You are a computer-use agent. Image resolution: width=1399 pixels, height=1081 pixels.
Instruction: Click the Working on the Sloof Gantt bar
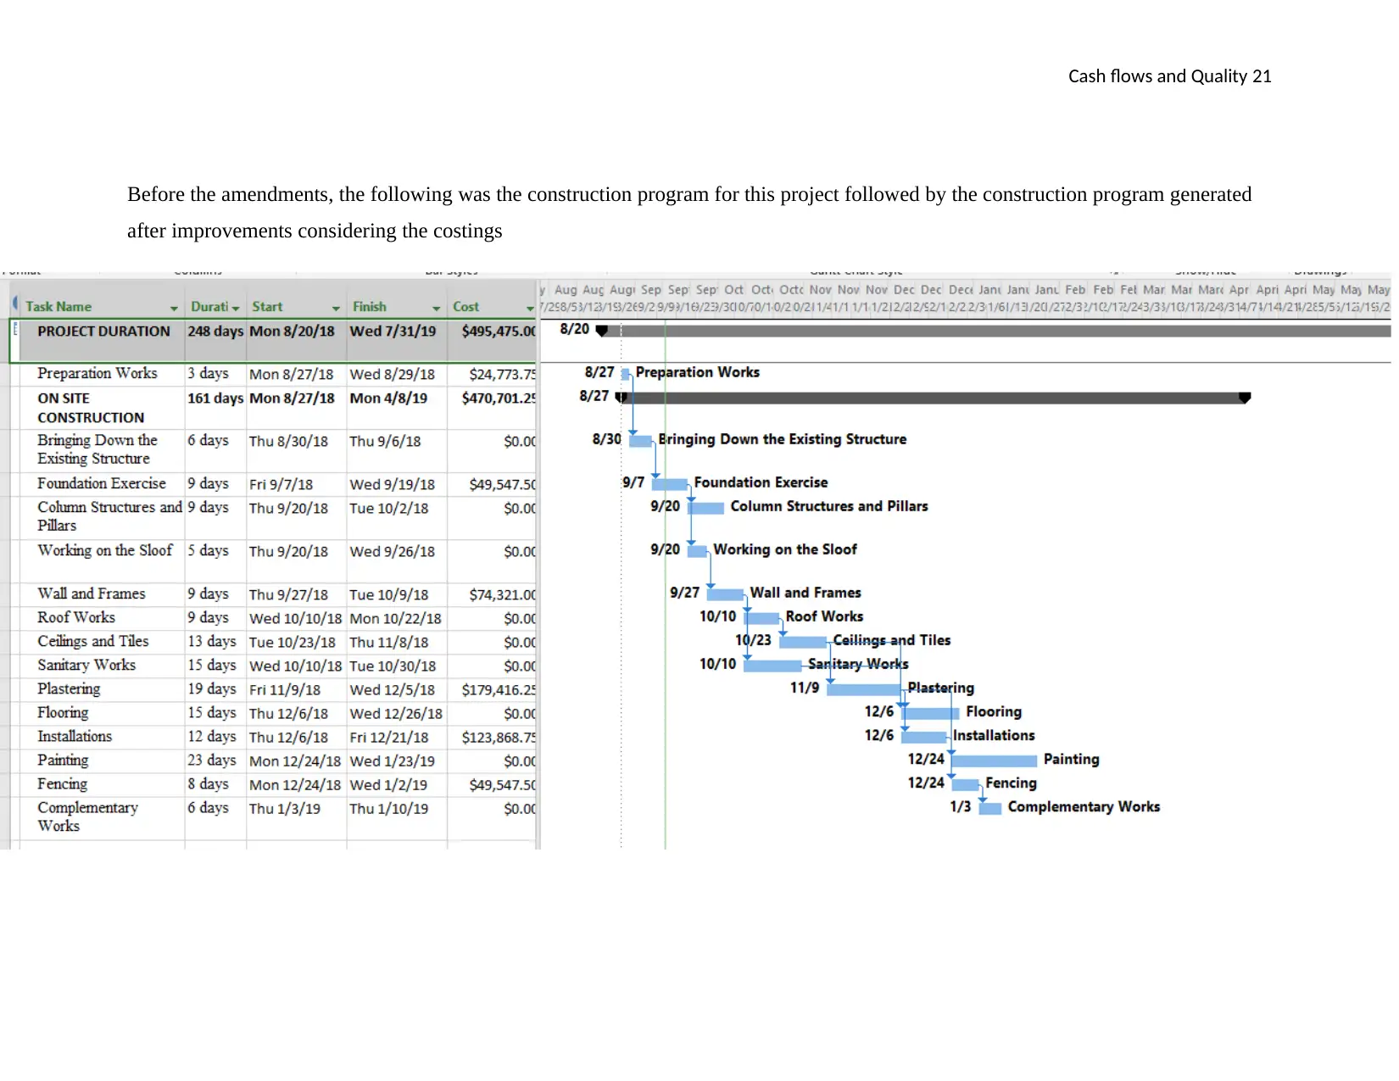pos(698,551)
